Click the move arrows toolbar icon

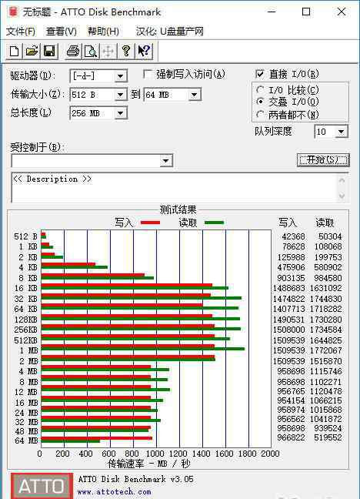108,52
